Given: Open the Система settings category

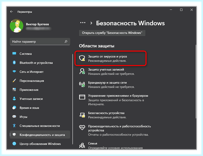Looking at the screenshot, I should [40, 53].
